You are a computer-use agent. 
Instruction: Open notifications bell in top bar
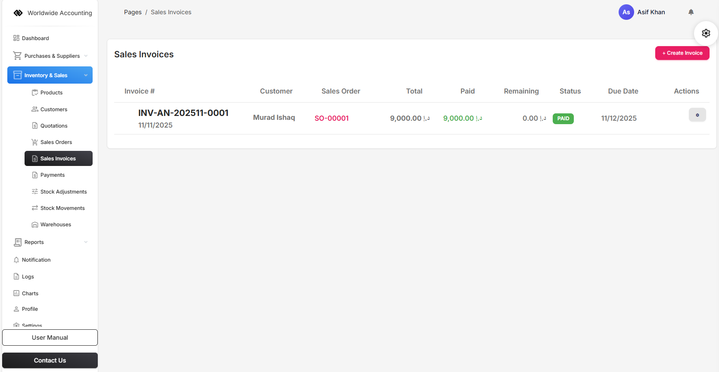[691, 12]
